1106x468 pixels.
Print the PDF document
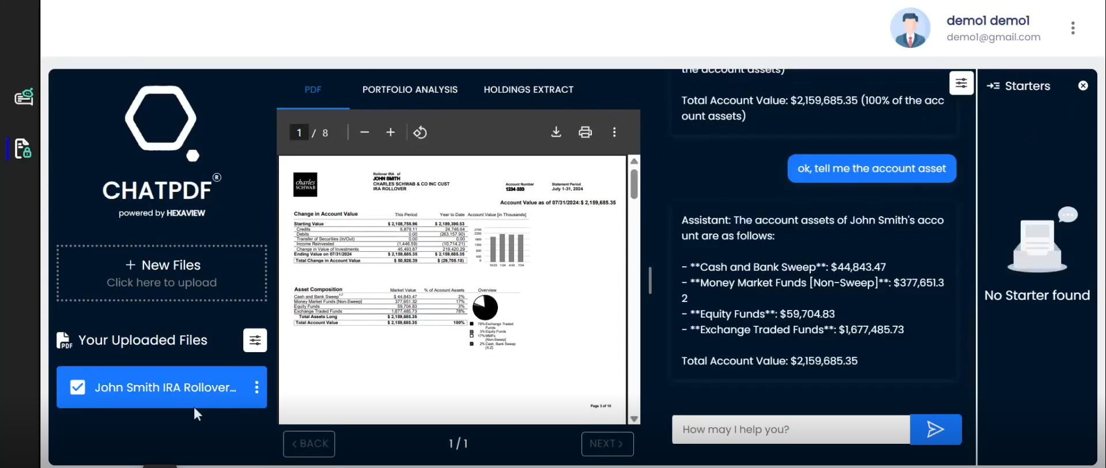585,132
